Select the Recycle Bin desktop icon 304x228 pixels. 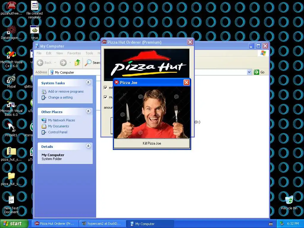[289, 202]
